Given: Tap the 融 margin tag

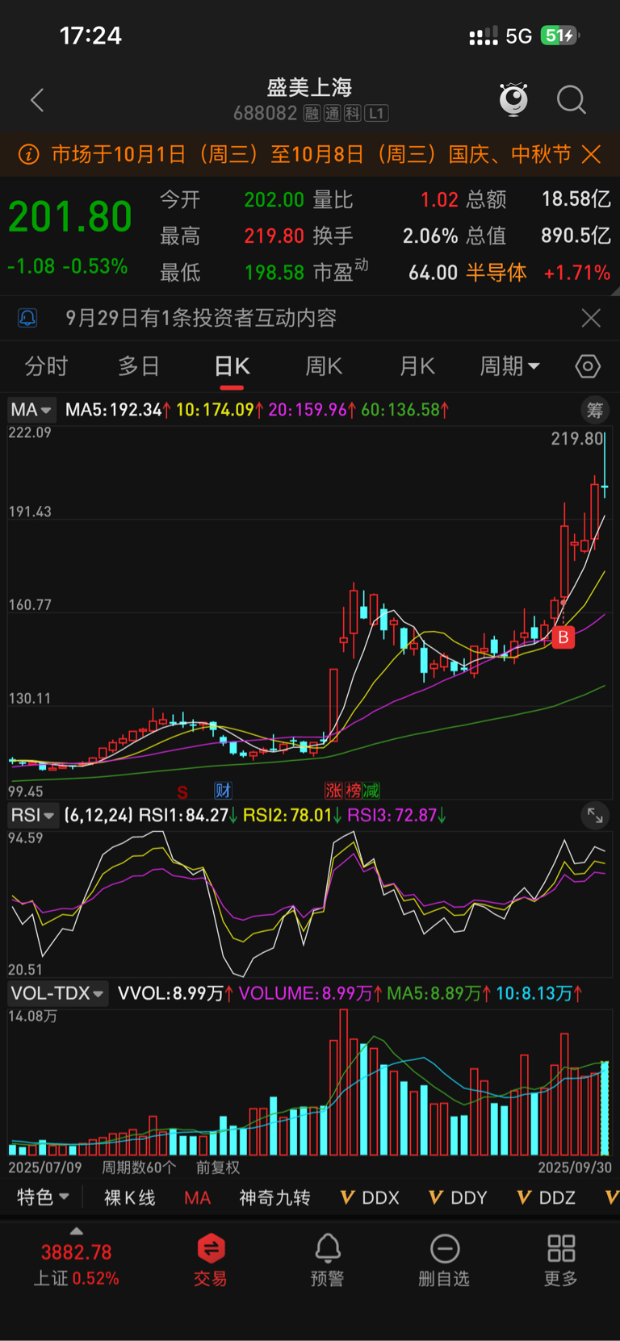Looking at the screenshot, I should (x=312, y=114).
